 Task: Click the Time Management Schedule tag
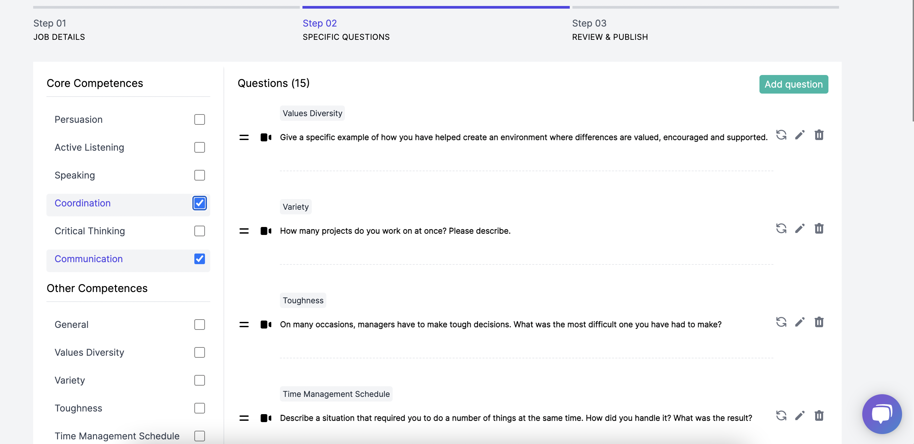336,394
